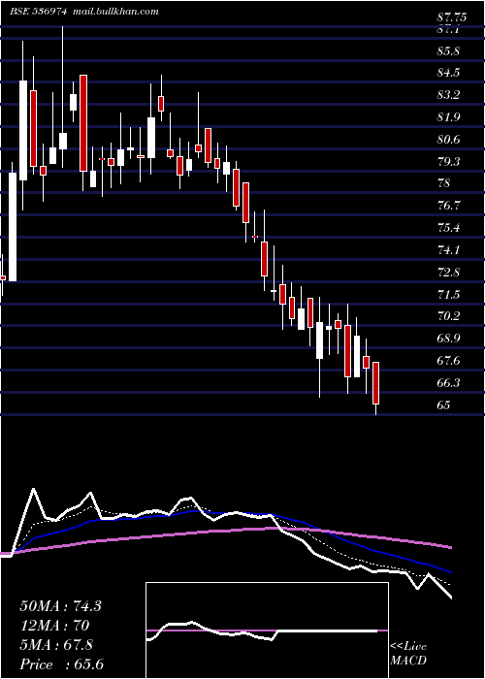This screenshot has height=679, width=485.
Task: Click the <<Live MACD label
Action: pos(408,654)
